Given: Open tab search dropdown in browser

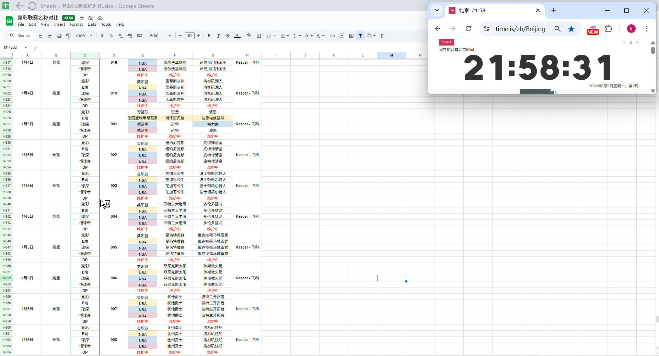Looking at the screenshot, I should coord(437,10).
